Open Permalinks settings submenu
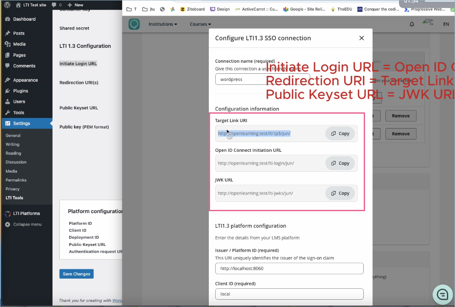The image size is (455, 307). pyautogui.click(x=16, y=180)
